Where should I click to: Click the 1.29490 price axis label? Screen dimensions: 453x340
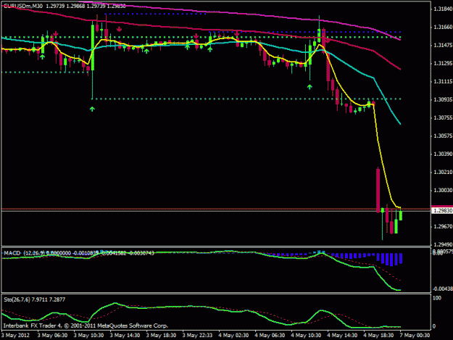pyautogui.click(x=443, y=244)
